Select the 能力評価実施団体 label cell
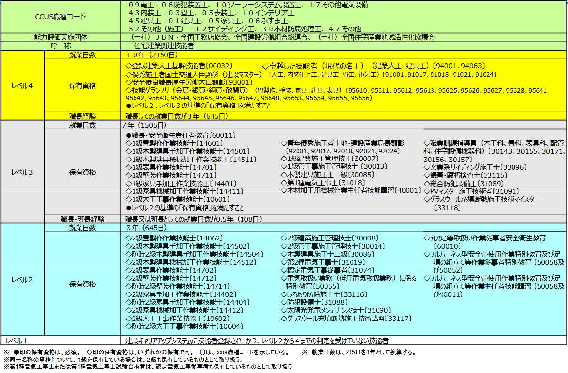This screenshot has height=373, width=568. [61, 37]
